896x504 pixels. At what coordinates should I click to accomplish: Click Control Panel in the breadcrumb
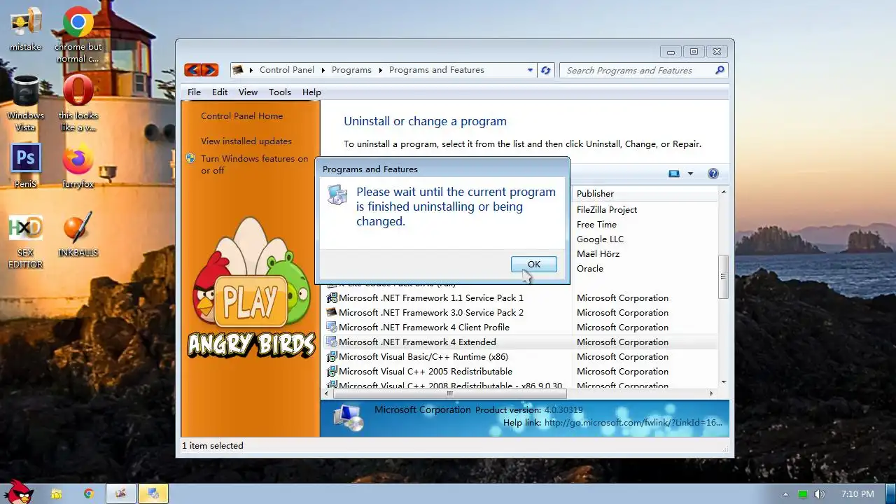point(287,70)
